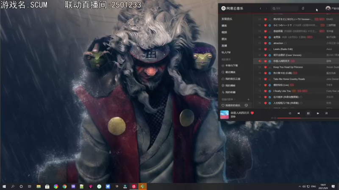Click the playback progress bar
339x190 pixels.
point(308,118)
